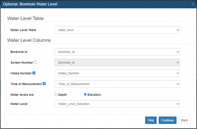
Task: Open the Water Level Table dropdown
Action: 117,30
